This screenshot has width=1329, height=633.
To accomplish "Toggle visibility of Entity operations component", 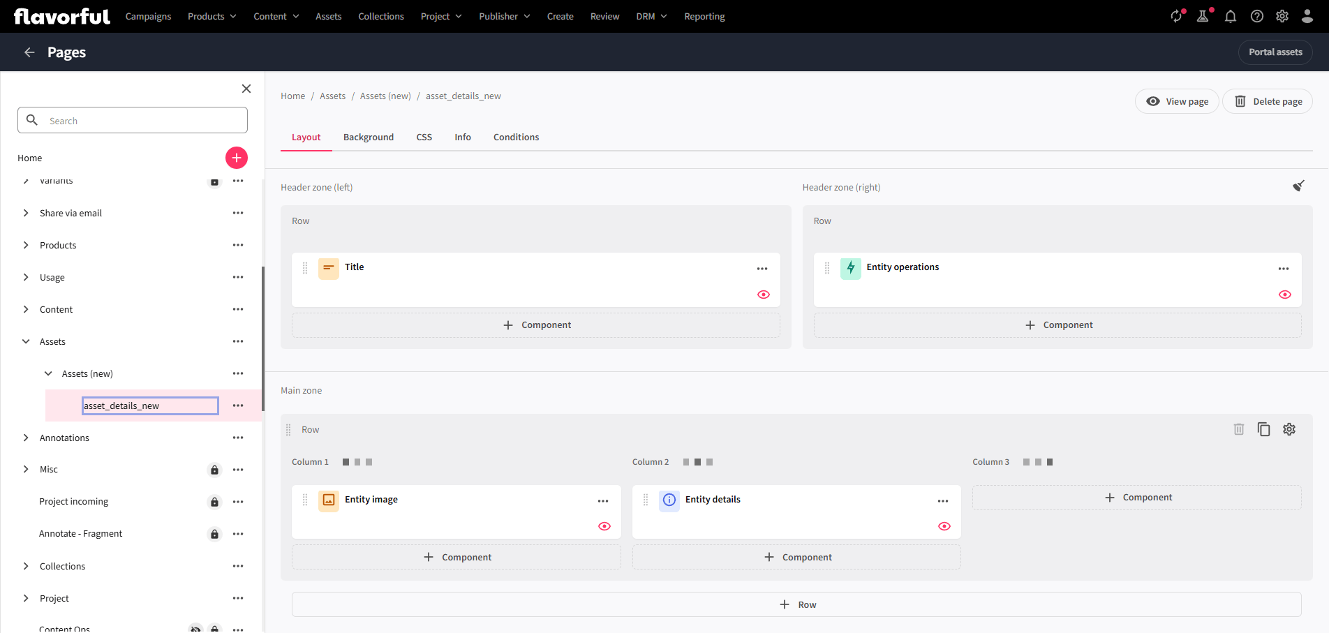I will [1285, 295].
